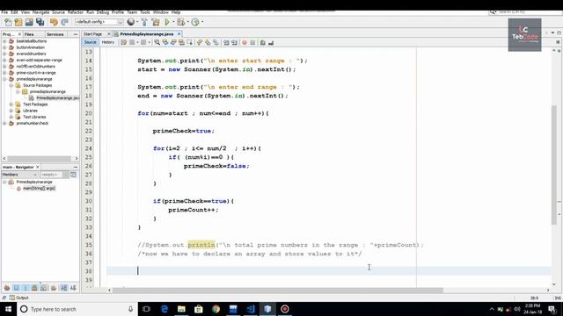Open File Explorer from the taskbar
Screen dimensions: 563x316
click(181, 309)
